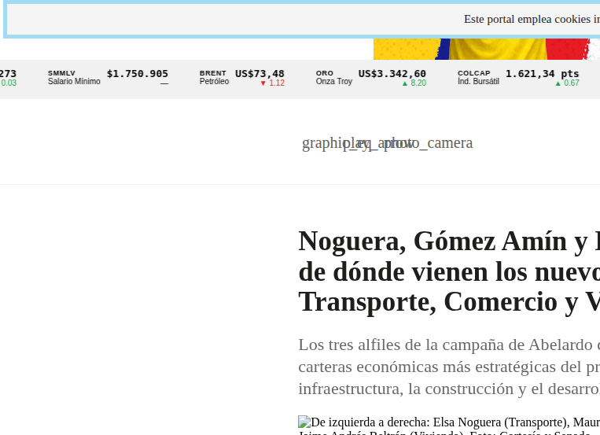This screenshot has height=435, width=600.
Task: Click the article headline about Noguera, Gómez Amín
Action: pos(449,272)
